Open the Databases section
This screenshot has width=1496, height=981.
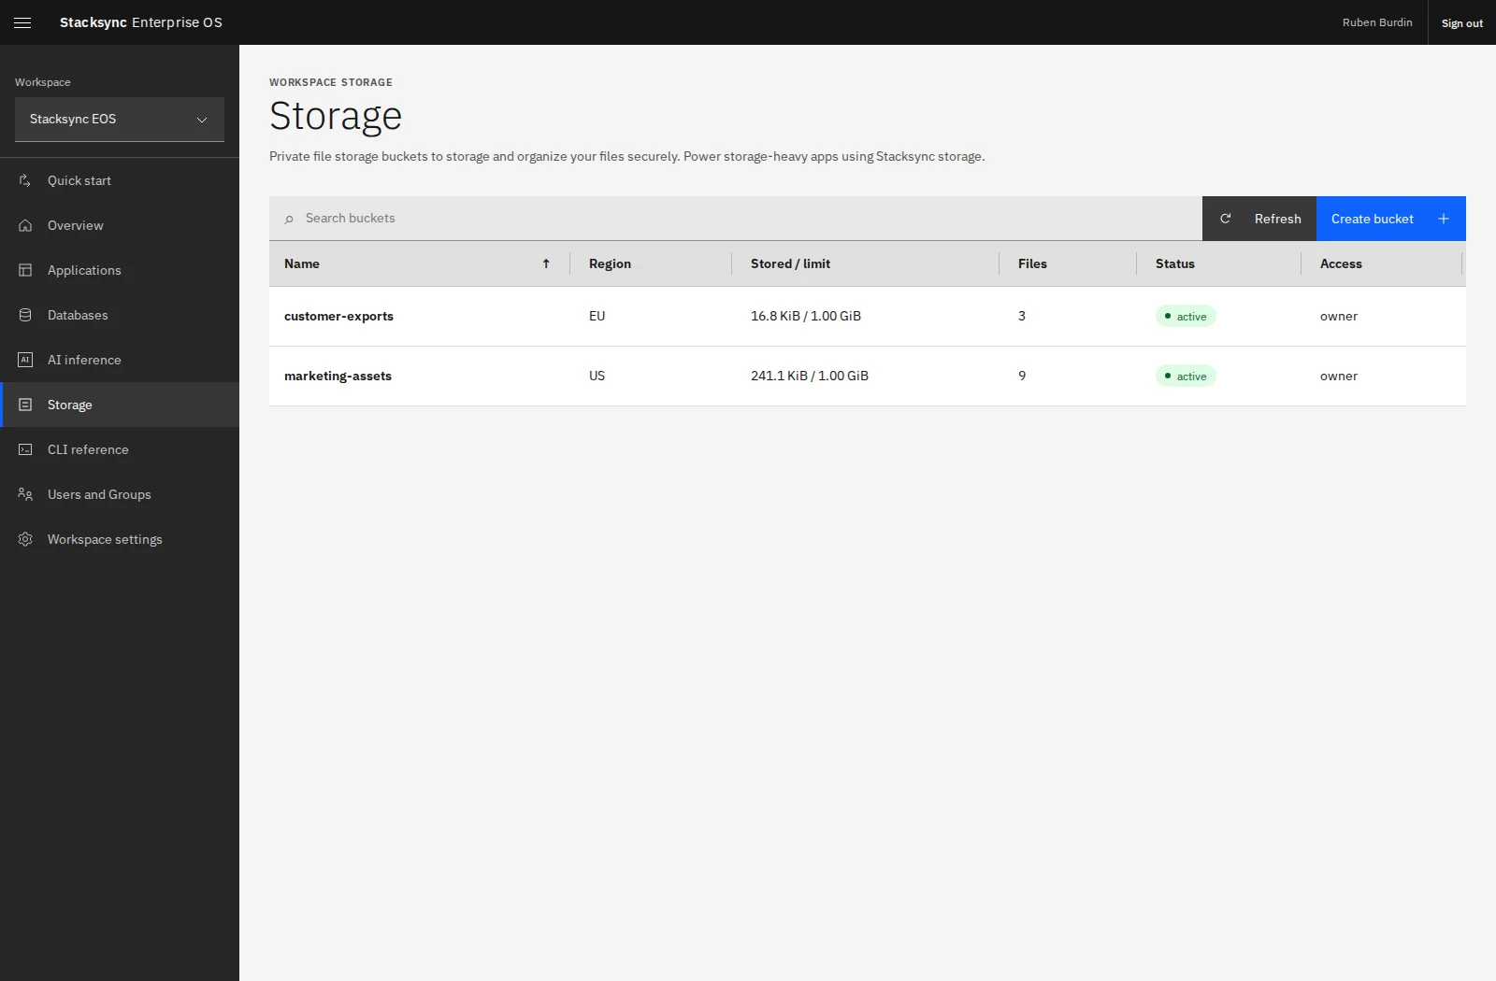[x=120, y=315]
